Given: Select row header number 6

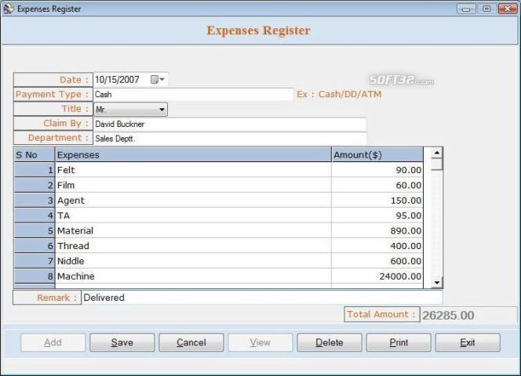Looking at the screenshot, I should (x=35, y=246).
